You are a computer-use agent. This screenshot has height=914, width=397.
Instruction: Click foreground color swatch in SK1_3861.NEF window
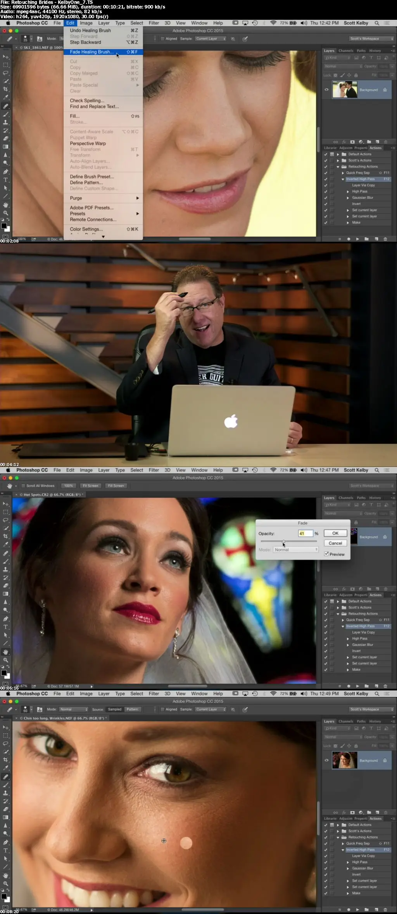4,226
